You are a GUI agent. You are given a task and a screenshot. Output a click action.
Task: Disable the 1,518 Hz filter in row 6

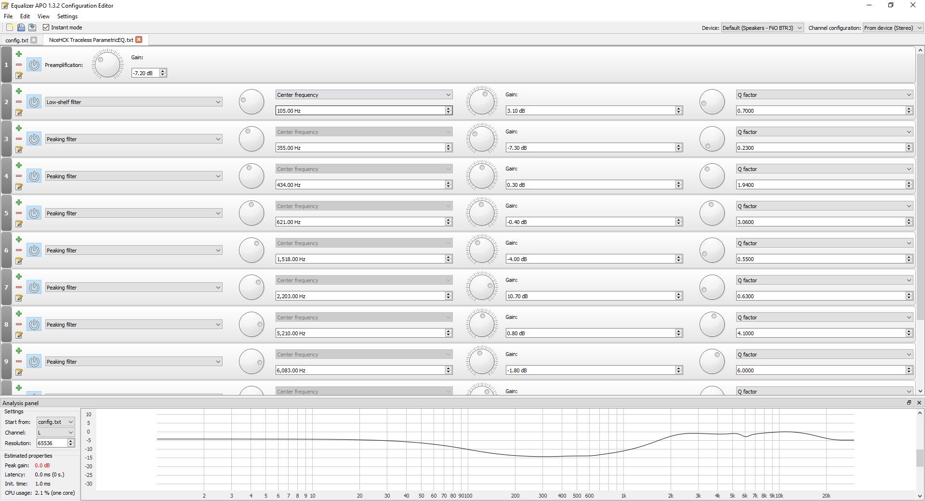tap(34, 250)
